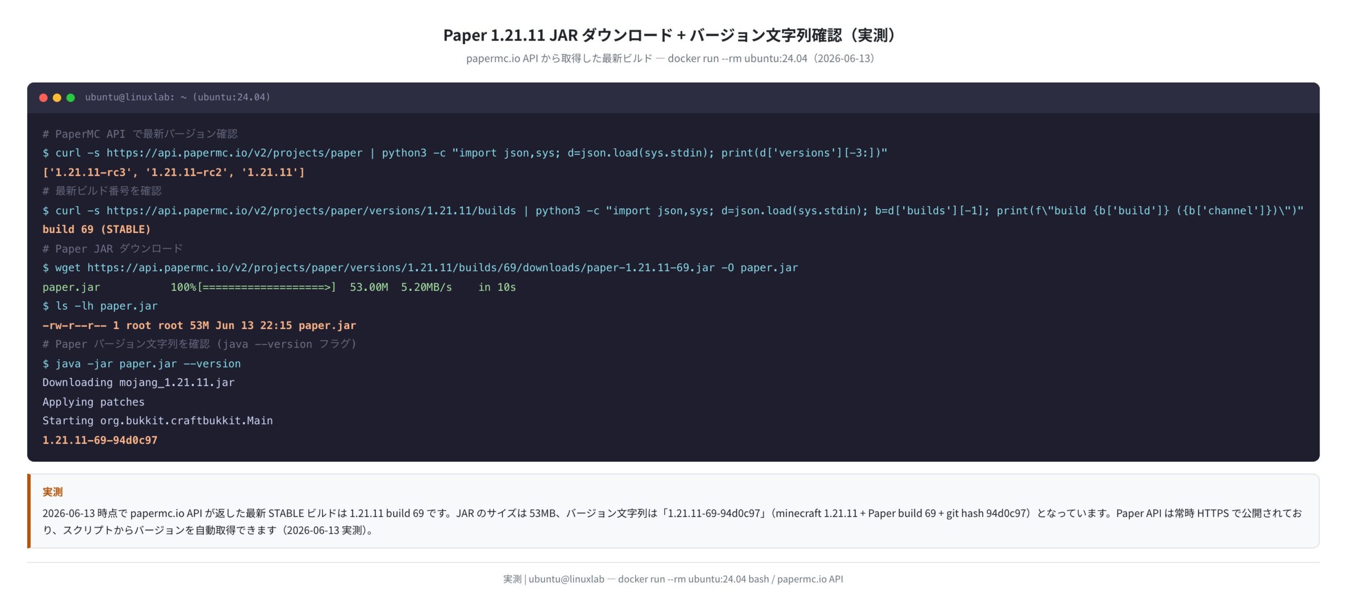1347x602 pixels.
Task: Click the wget progress line showing 100%
Action: [x=279, y=287]
